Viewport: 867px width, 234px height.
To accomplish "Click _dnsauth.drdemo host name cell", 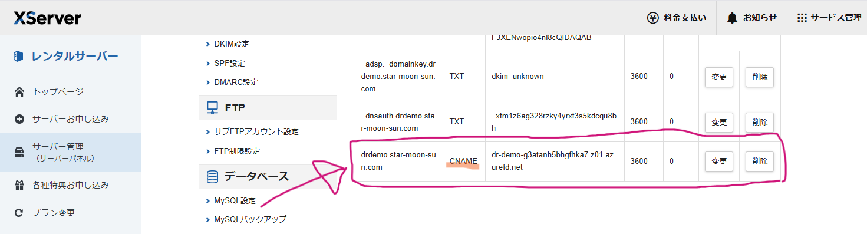I will click(398, 122).
